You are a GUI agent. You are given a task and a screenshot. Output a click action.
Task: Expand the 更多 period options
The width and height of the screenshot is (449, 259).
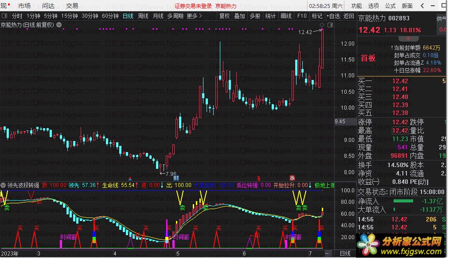pos(195,16)
